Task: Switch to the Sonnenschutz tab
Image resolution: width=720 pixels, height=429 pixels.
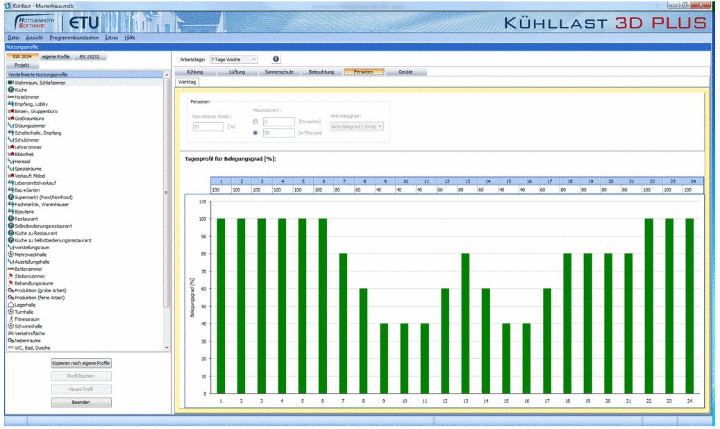Action: pyautogui.click(x=279, y=71)
